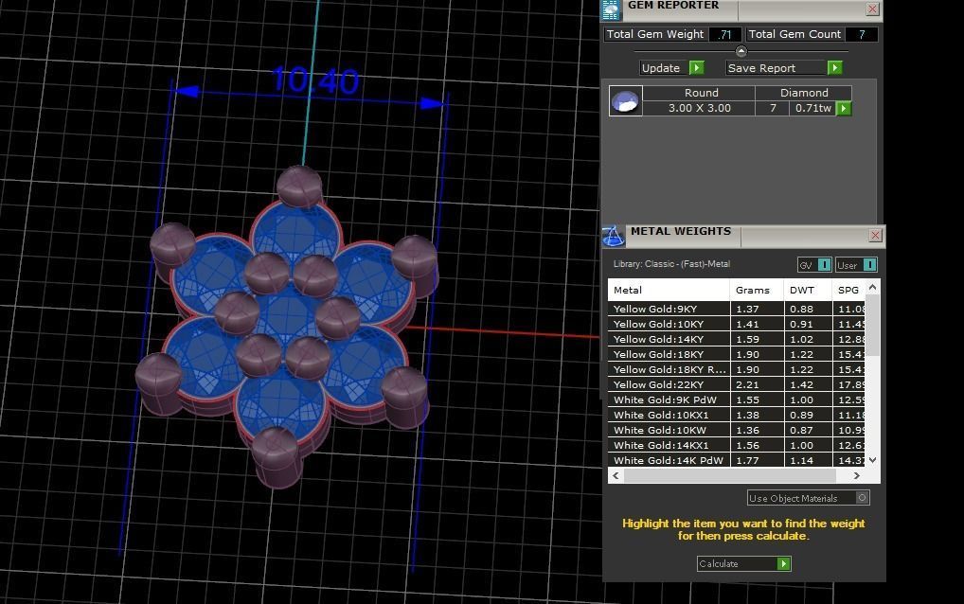Viewport: 964px width, 604px height.
Task: Click green arrow next to 0.71tw
Action: point(844,108)
